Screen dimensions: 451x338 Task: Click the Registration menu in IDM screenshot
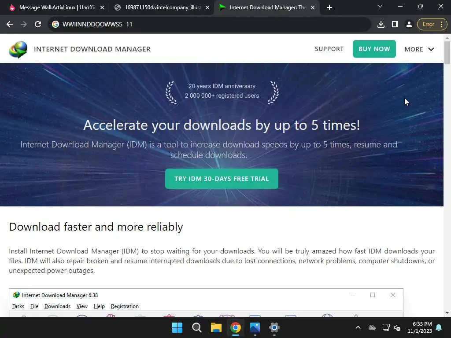(125, 306)
